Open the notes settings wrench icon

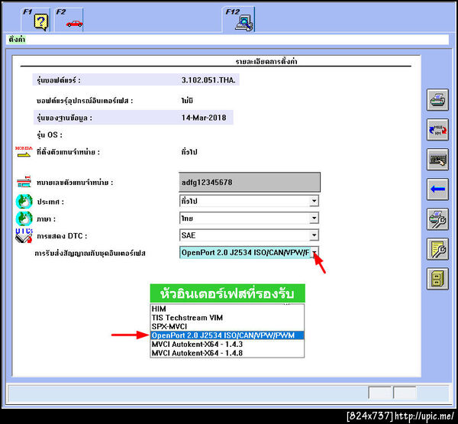tap(437, 249)
